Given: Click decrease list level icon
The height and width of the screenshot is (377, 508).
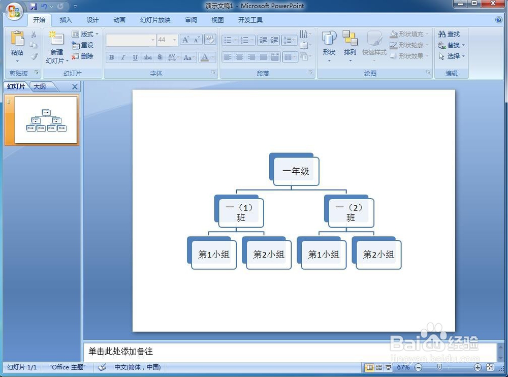Looking at the screenshot, I should [x=263, y=40].
